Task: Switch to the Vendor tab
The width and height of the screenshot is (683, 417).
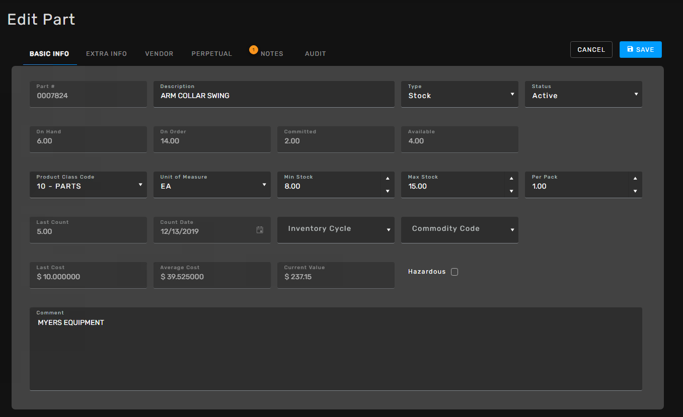Action: (159, 54)
